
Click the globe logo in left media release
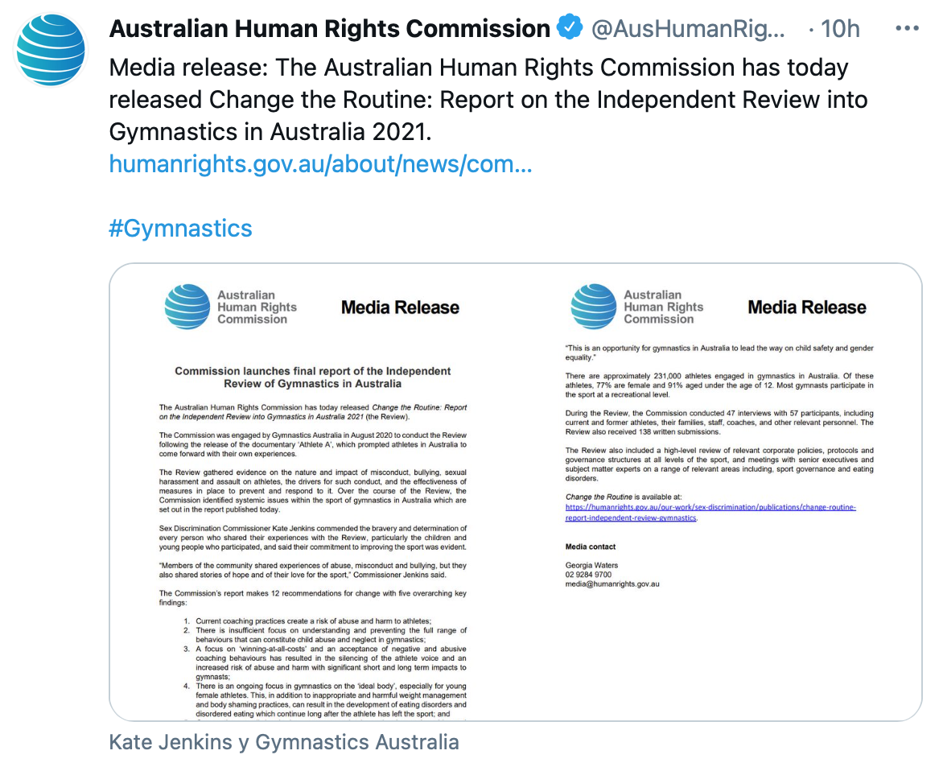pyautogui.click(x=187, y=307)
